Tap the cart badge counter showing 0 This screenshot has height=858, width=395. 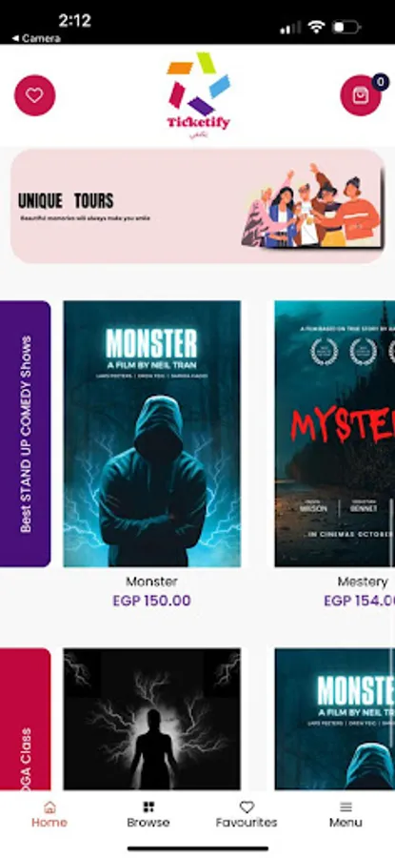[381, 83]
